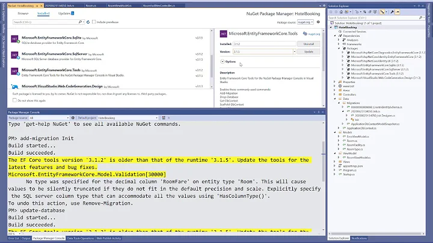Select Program.cs in Solution Explorer
Screen dimensions: 433x243
349,170
